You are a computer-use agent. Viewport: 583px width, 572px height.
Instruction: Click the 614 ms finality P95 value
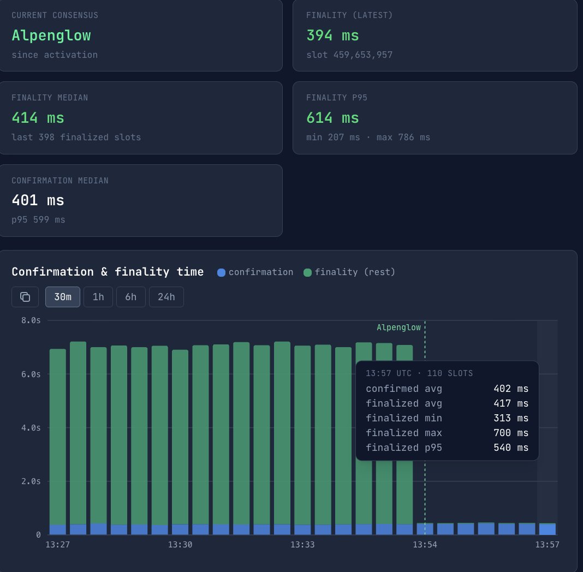pos(332,118)
